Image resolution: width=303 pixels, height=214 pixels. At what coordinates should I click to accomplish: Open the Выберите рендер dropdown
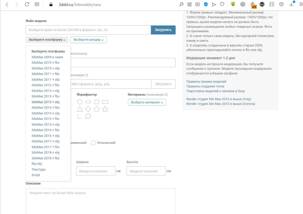coord(88,40)
